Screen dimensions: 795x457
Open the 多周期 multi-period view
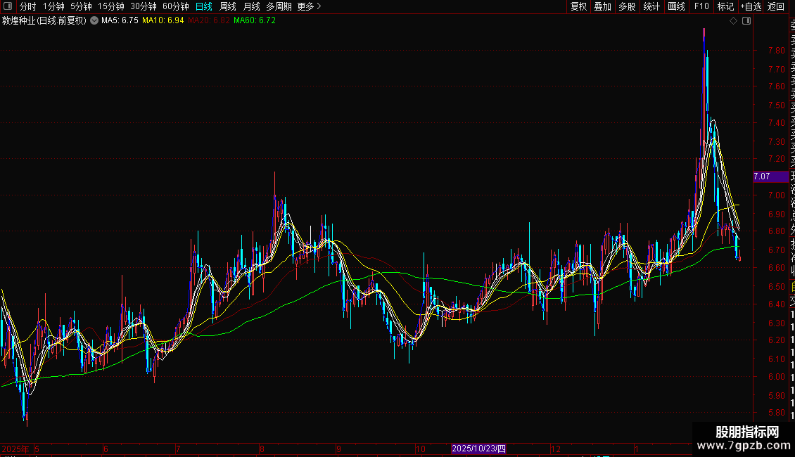279,6
